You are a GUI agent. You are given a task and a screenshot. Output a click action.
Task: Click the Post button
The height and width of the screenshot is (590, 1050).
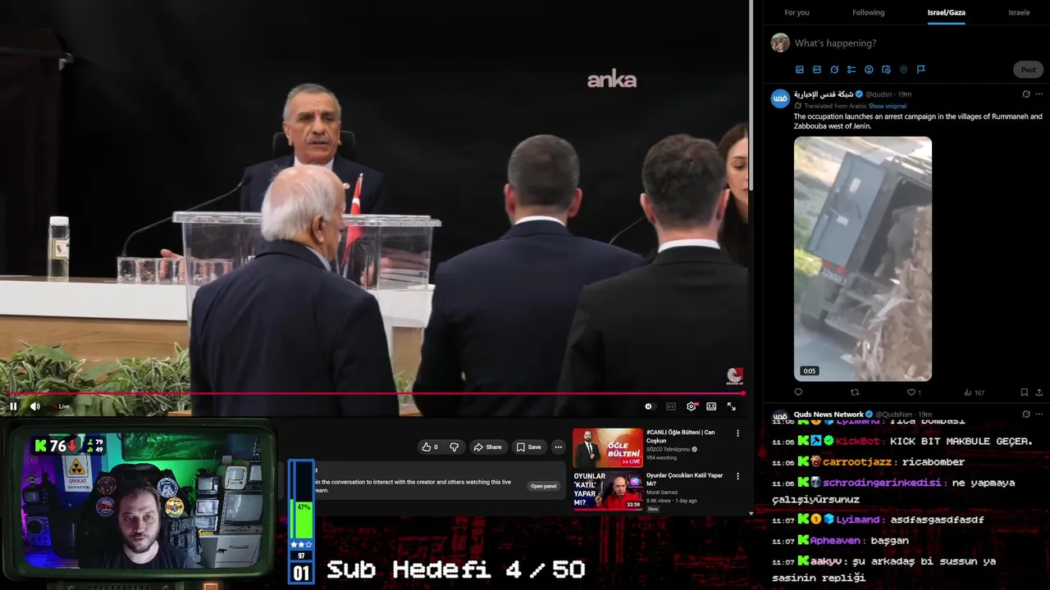(x=1028, y=70)
